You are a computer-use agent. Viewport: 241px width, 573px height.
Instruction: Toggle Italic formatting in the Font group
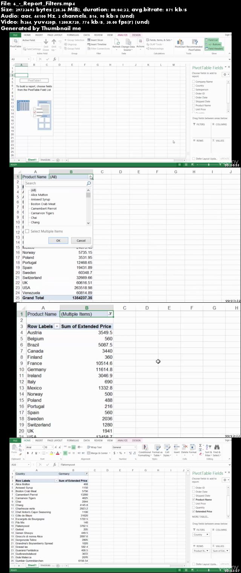[32, 453]
